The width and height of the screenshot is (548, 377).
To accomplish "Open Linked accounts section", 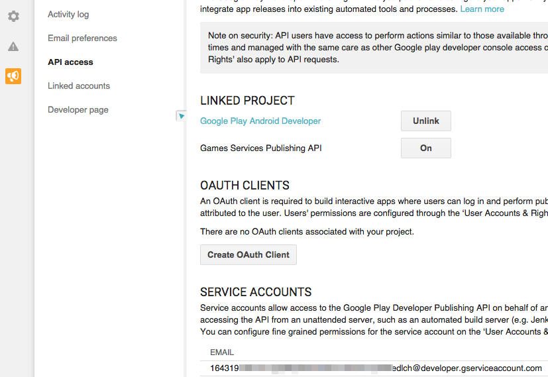I will click(x=79, y=85).
